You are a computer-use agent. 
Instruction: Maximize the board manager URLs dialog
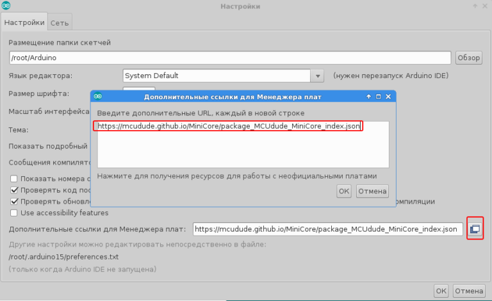(379, 97)
